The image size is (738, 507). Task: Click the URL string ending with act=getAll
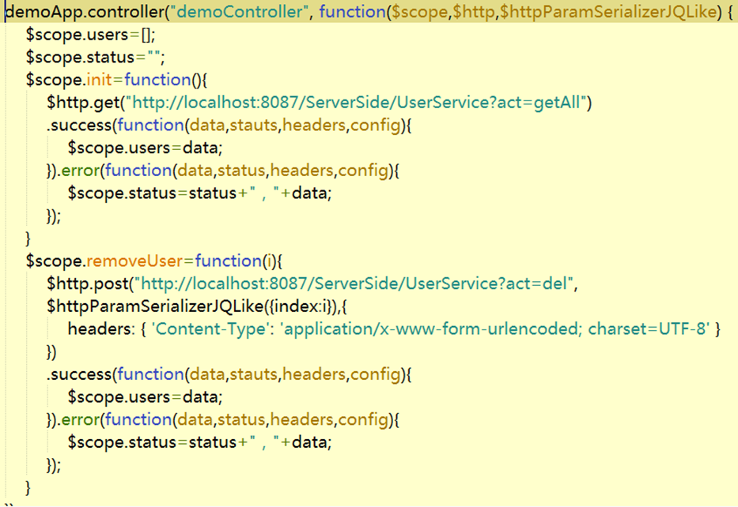coord(356,103)
